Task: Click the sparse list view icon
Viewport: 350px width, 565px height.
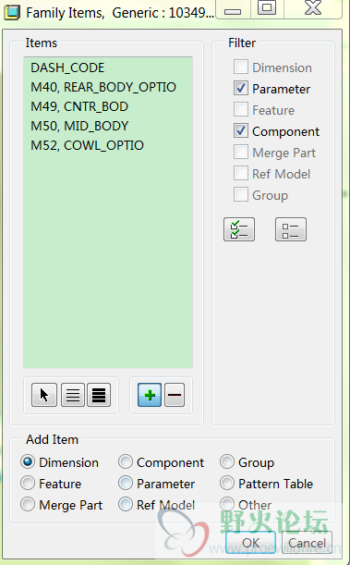Action: 73,395
